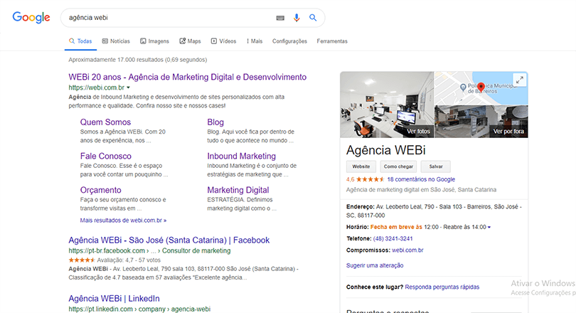Start voice search with microphone icon
This screenshot has height=313, width=576.
297,18
